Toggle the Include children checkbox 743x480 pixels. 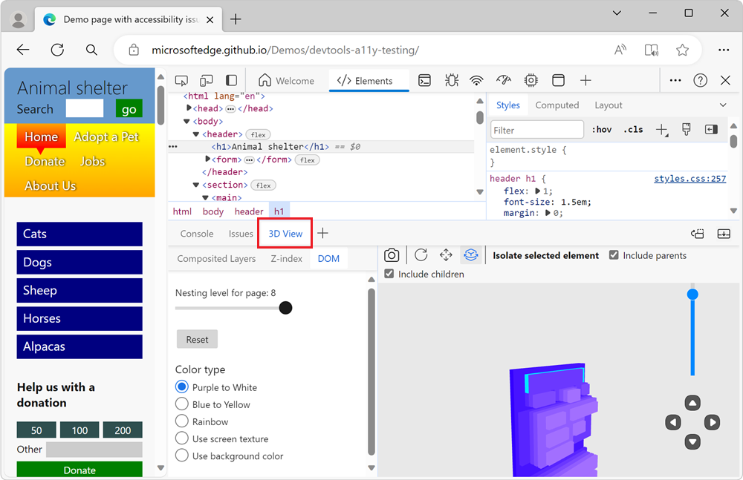pos(389,274)
